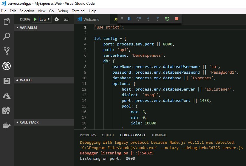Open the Docker view in activity bar
This screenshot has height=166, width=246.
coord(7,125)
